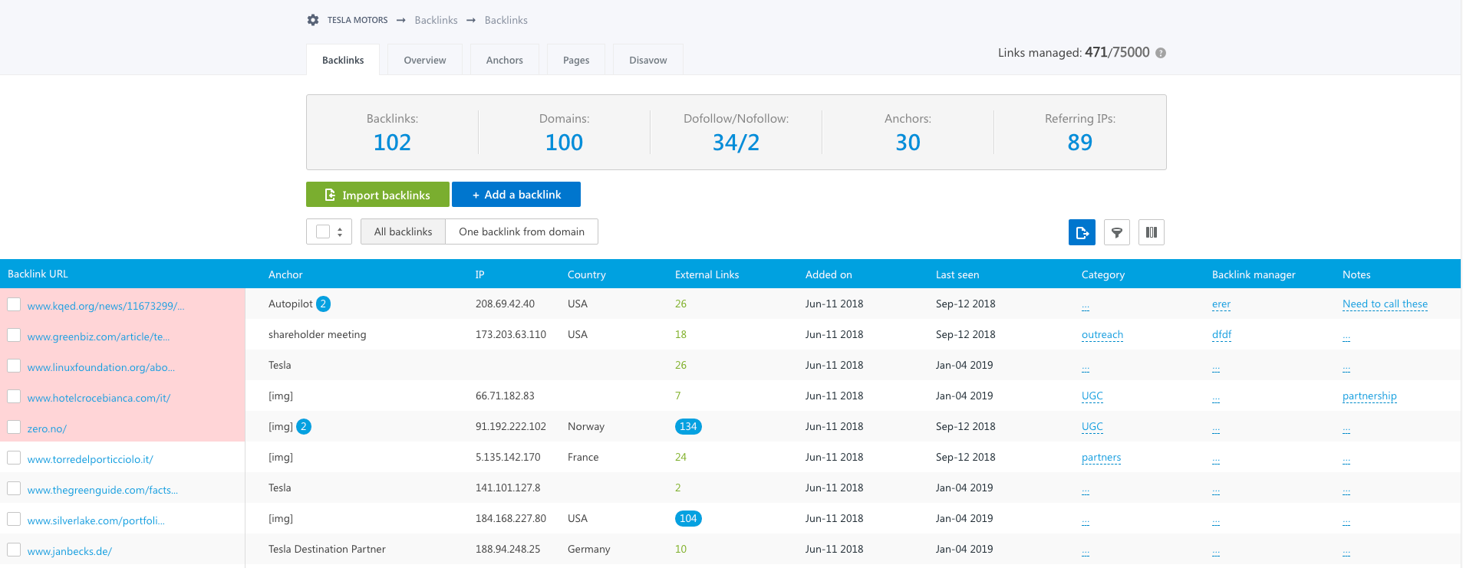The height and width of the screenshot is (568, 1463).
Task: Click the 134 external links badge
Action: coord(688,426)
